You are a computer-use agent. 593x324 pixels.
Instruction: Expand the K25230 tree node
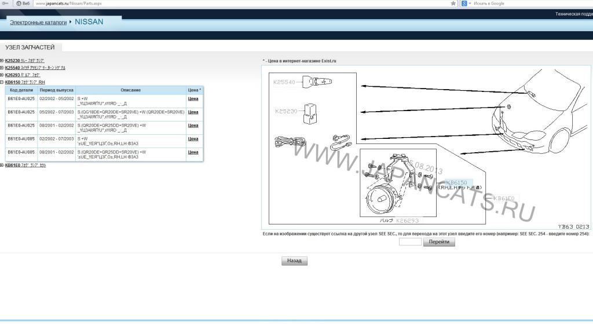[x=2, y=60]
